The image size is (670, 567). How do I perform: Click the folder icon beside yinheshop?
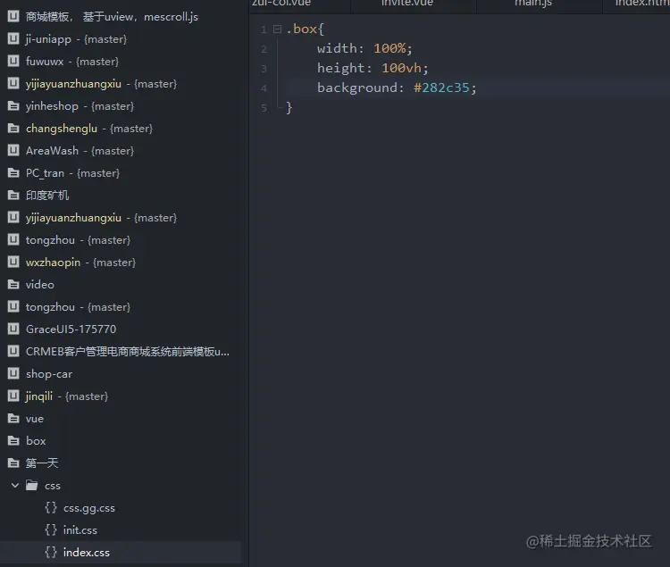(13, 106)
